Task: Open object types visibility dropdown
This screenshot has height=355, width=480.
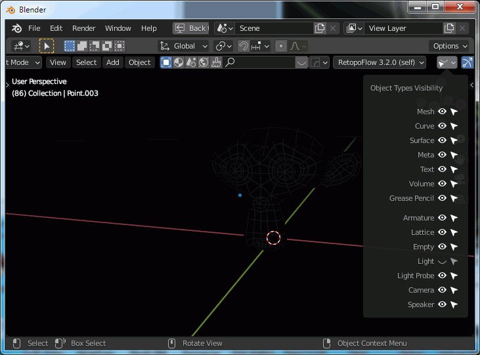Action: tap(447, 62)
